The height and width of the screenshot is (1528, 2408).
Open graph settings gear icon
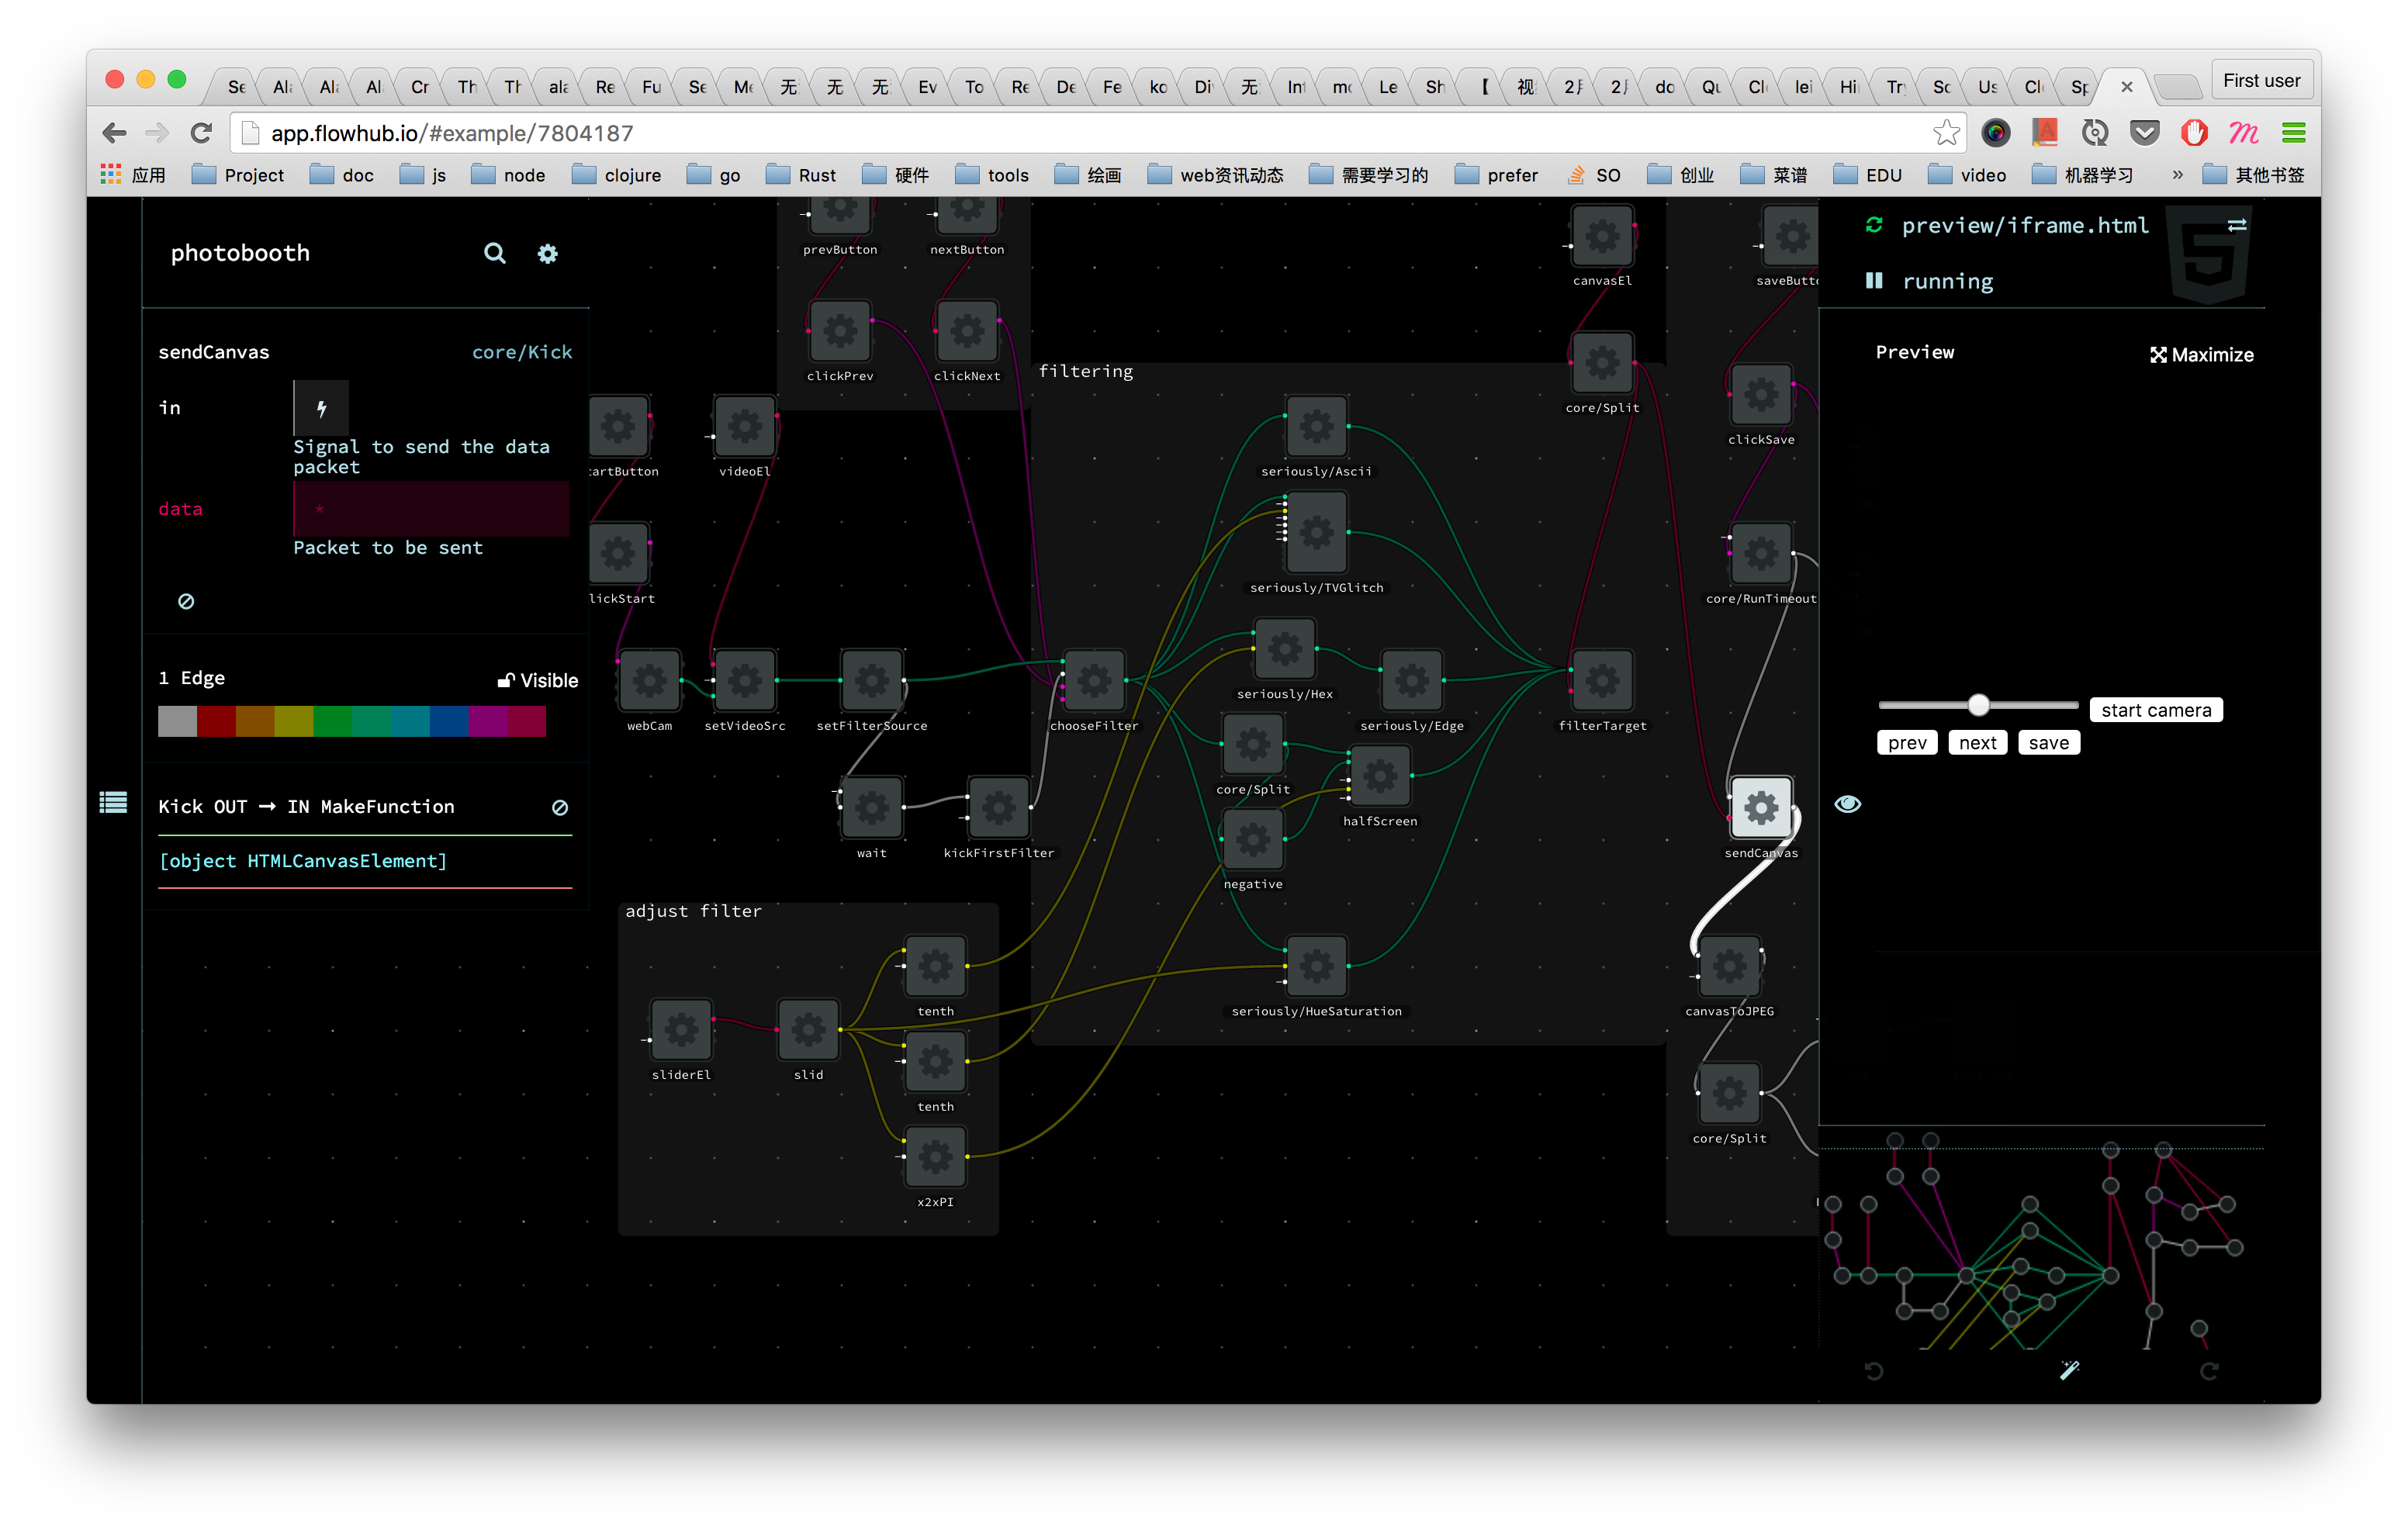(547, 254)
